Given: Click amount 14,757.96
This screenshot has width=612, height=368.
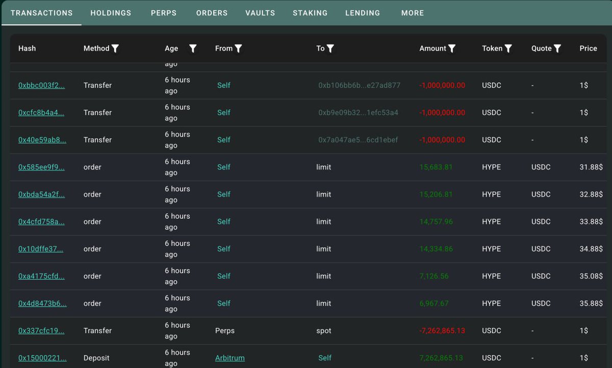Looking at the screenshot, I should tap(436, 222).
